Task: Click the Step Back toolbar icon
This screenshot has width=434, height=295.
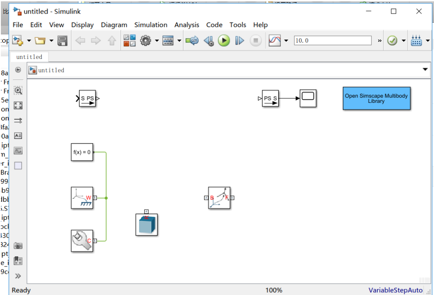Action: tap(209, 40)
